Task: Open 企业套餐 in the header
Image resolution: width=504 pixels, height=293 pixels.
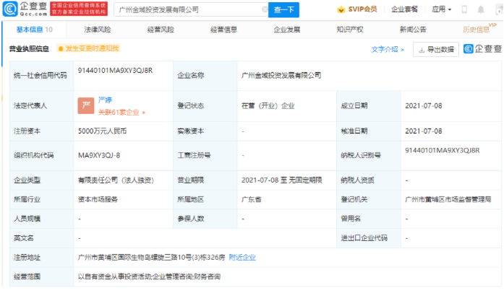Action: tap(404, 9)
